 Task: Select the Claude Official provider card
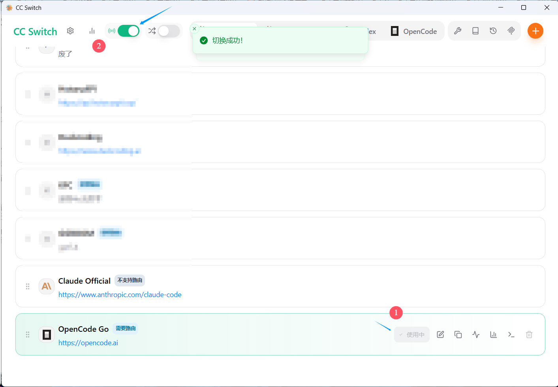(280, 286)
